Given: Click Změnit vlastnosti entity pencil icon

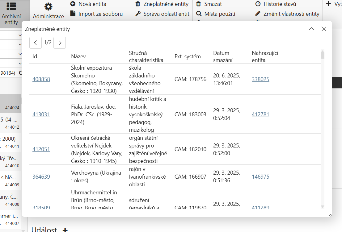Looking at the screenshot, I should pyautogui.click(x=258, y=14).
